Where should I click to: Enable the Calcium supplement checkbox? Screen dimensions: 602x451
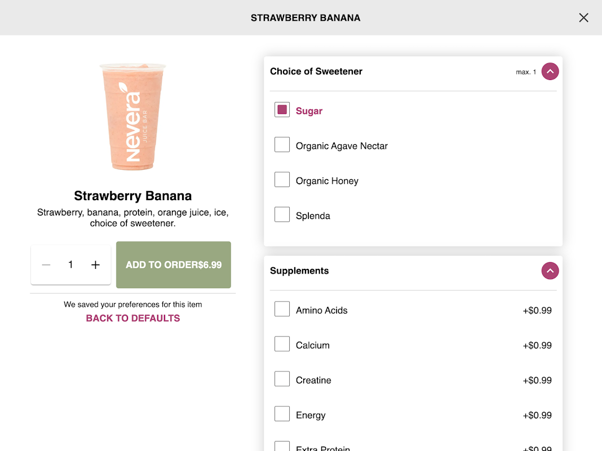[x=282, y=344]
